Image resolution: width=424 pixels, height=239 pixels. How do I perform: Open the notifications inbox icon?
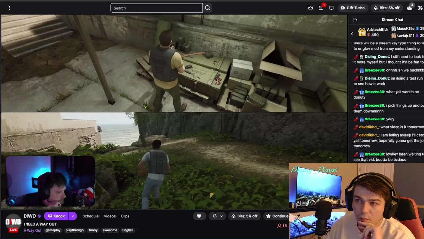(x=321, y=8)
